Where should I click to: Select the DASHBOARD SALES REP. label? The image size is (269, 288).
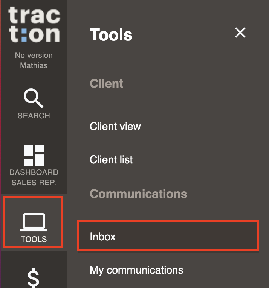coord(34,177)
